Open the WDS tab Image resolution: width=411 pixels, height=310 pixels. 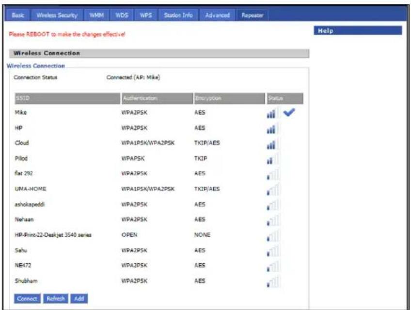pos(122,15)
